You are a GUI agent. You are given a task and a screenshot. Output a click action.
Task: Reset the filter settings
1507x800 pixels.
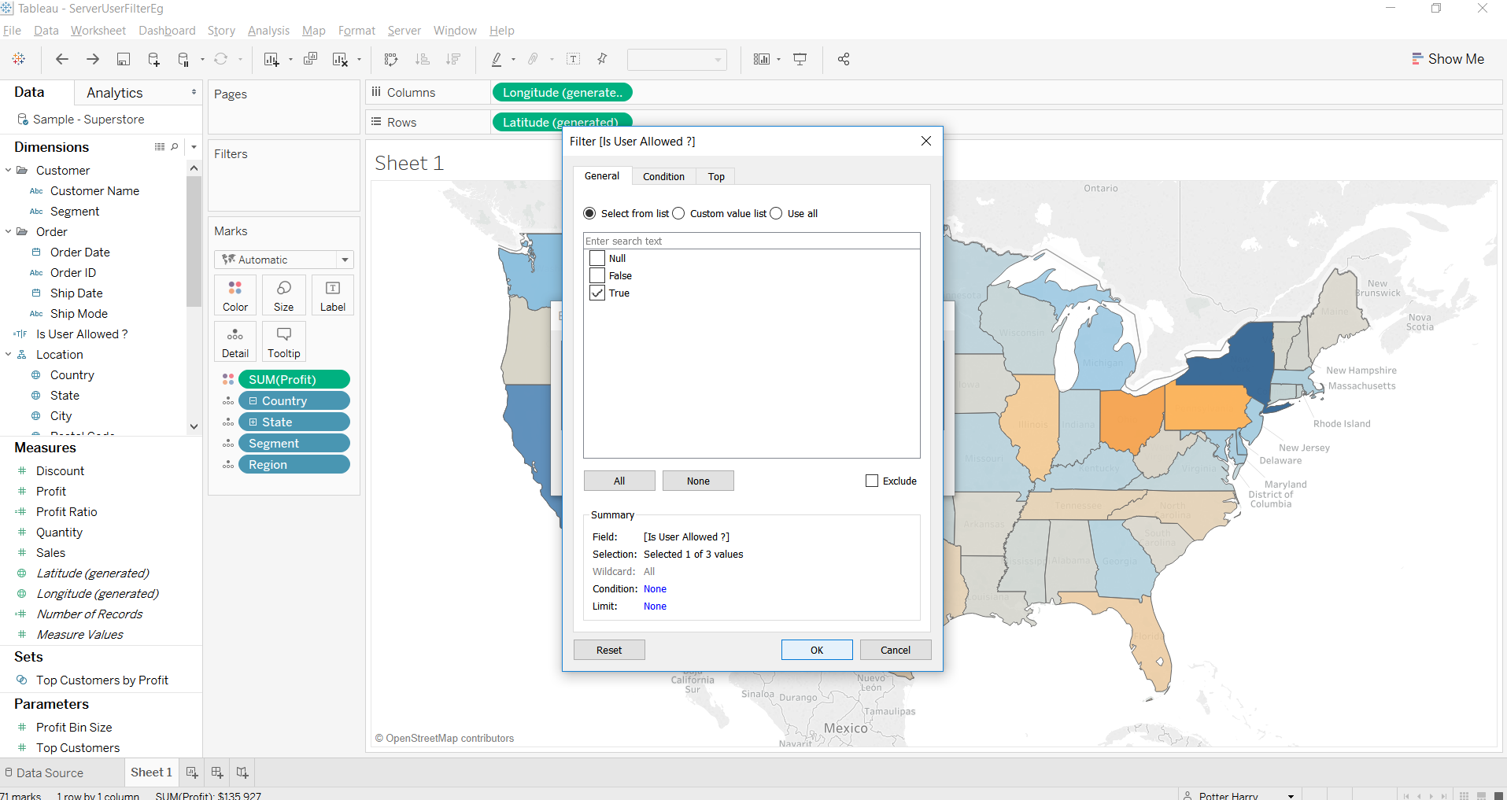tap(609, 650)
